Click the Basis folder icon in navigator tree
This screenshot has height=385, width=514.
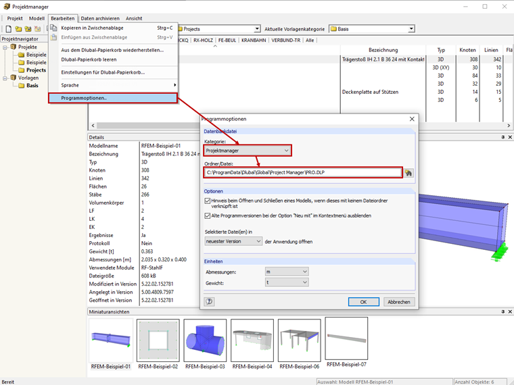point(22,86)
